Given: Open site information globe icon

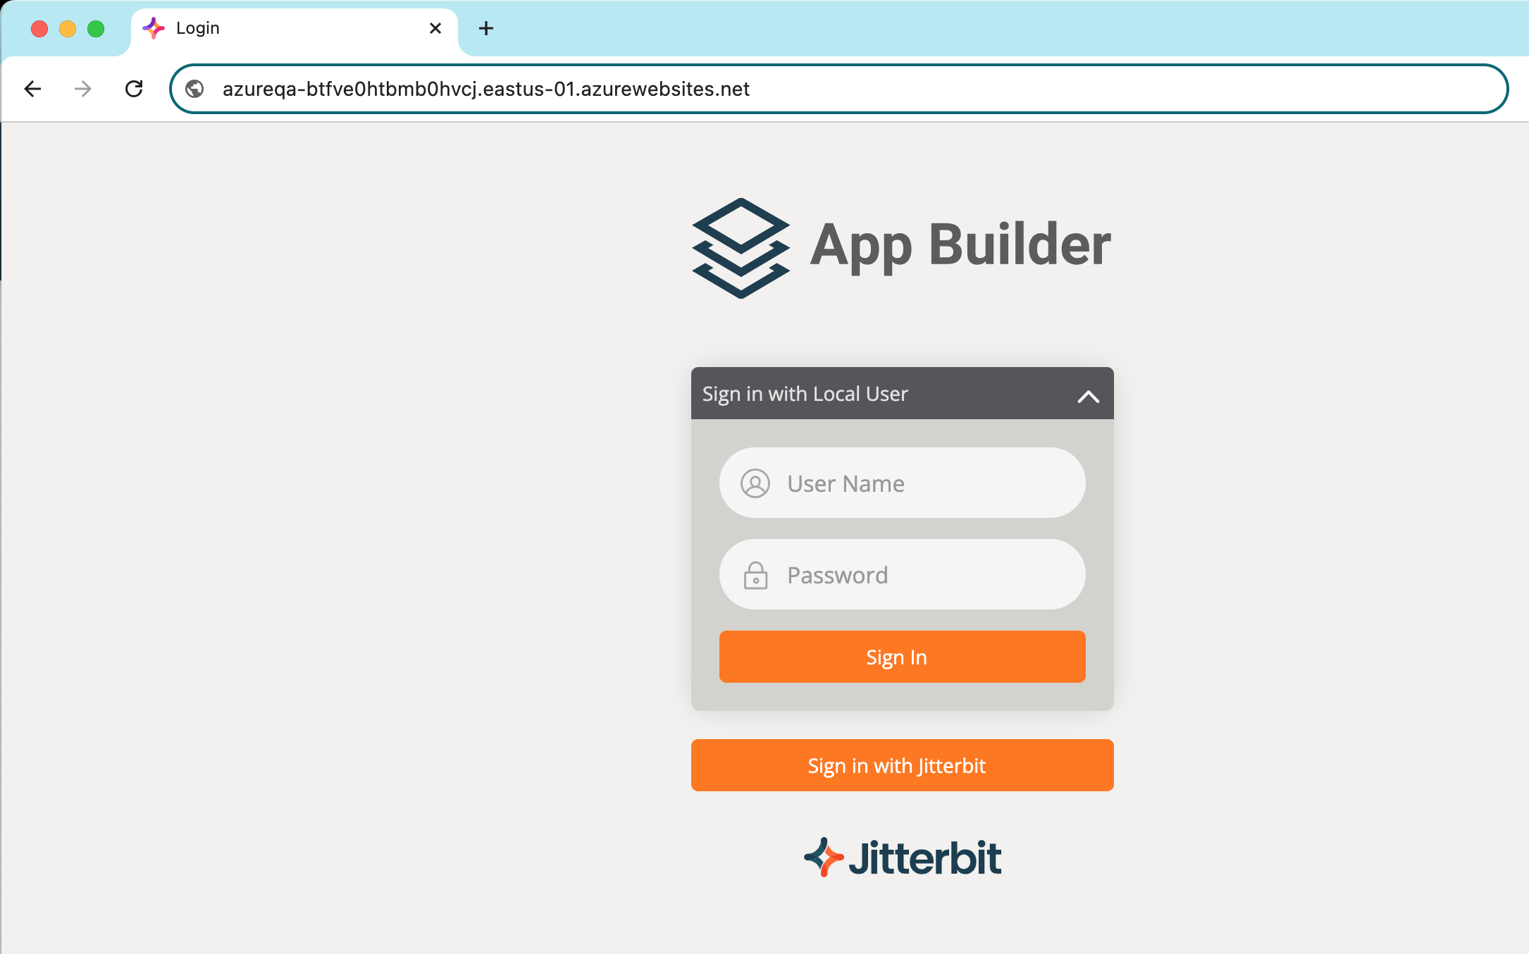Looking at the screenshot, I should click(194, 89).
